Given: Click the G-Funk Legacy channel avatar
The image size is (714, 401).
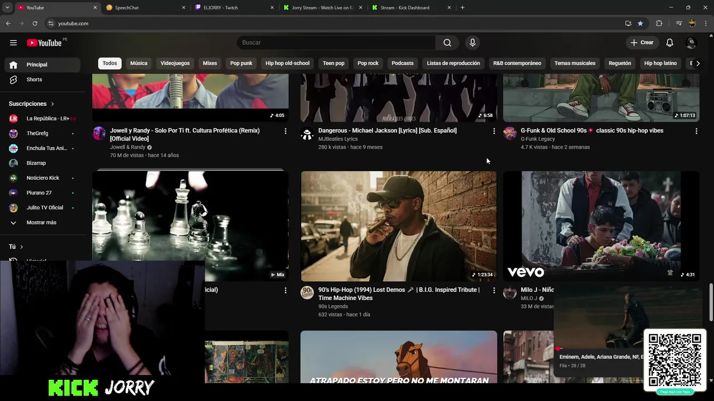Looking at the screenshot, I should pos(510,133).
